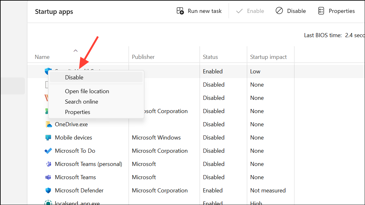
Task: Click the Disable circle-slash icon in toolbar
Action: point(279,11)
